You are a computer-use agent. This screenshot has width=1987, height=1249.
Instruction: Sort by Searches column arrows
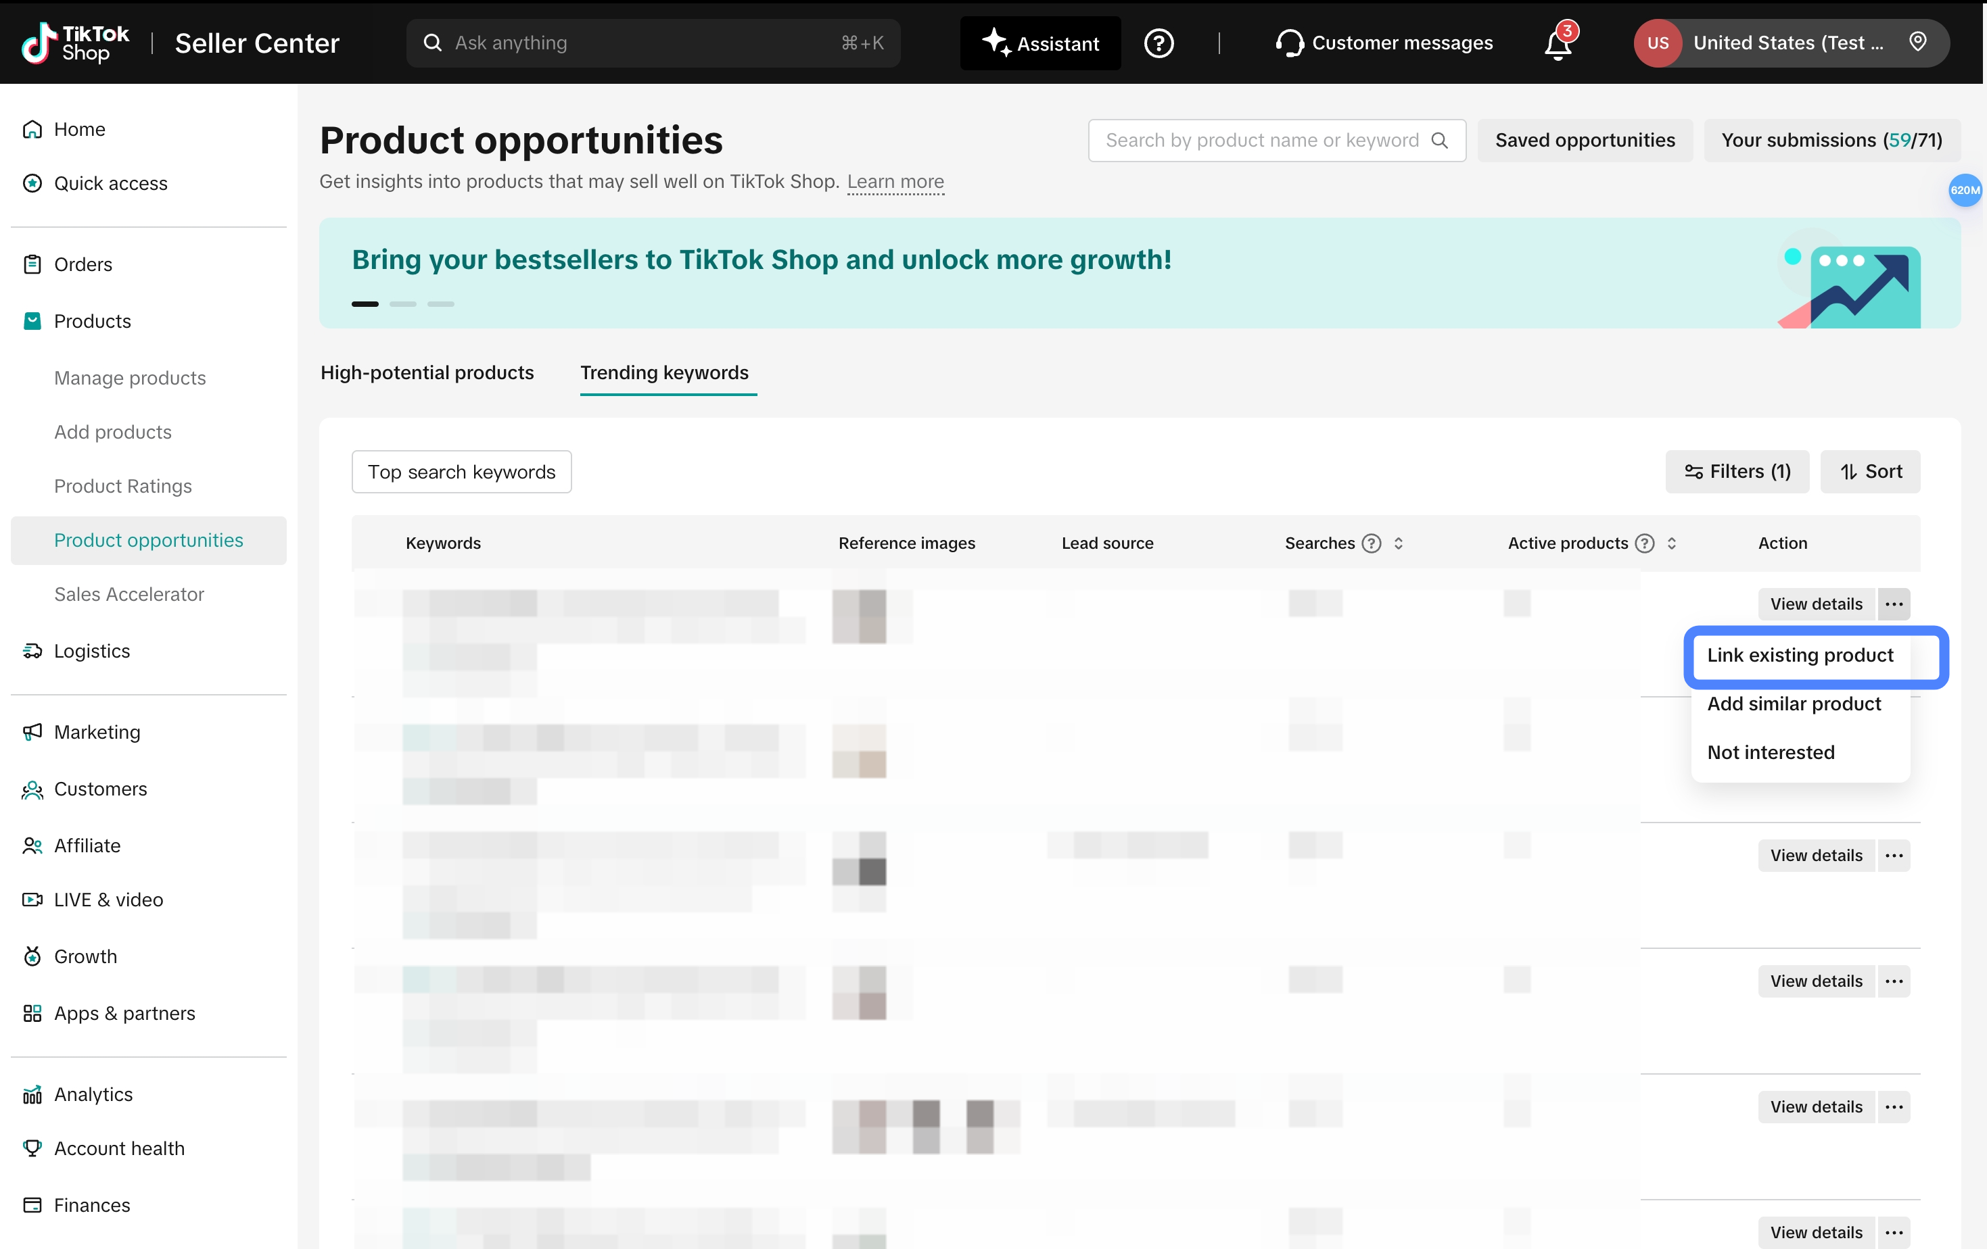tap(1399, 543)
